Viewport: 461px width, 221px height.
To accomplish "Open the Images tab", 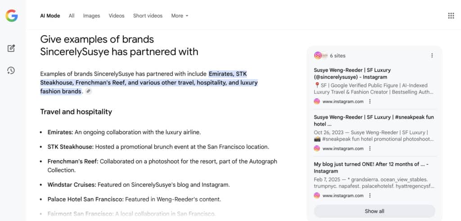I will click(x=91, y=16).
